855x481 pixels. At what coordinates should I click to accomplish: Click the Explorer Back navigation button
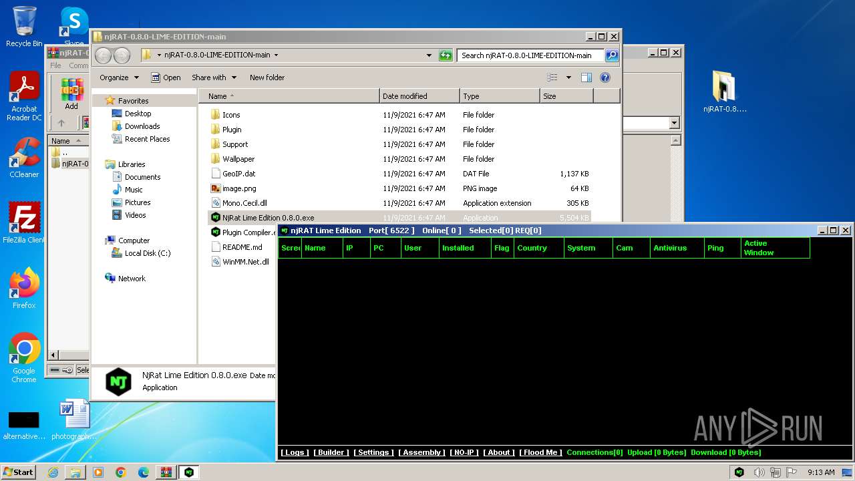(104, 55)
